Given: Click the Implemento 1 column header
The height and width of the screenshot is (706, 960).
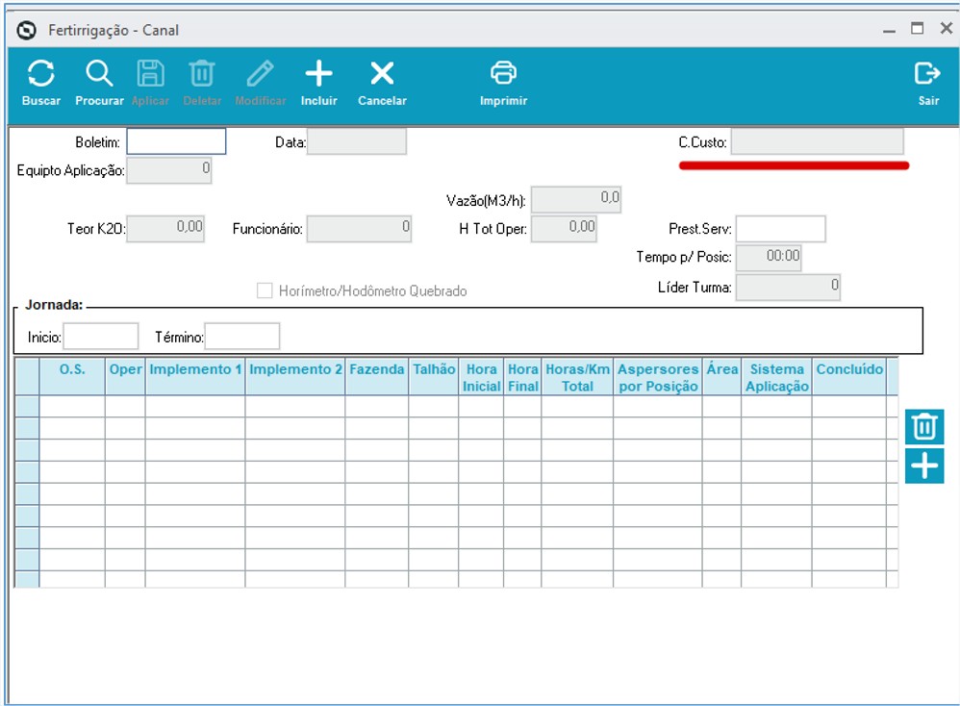Looking at the screenshot, I should tap(195, 377).
